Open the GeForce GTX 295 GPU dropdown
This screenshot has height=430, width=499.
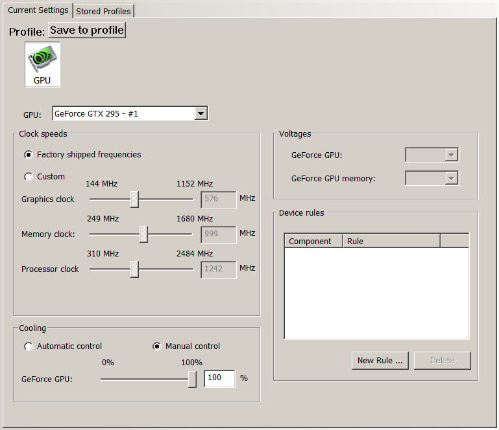click(130, 113)
